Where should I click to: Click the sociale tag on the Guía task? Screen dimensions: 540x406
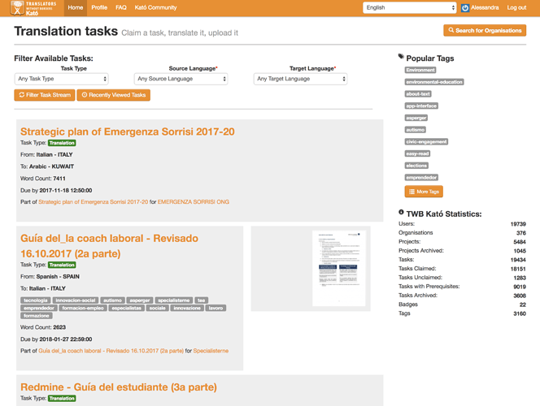[158, 308]
